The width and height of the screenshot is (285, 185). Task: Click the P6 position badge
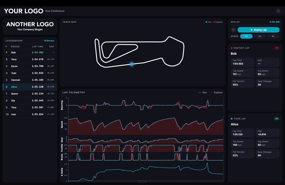pos(276,119)
